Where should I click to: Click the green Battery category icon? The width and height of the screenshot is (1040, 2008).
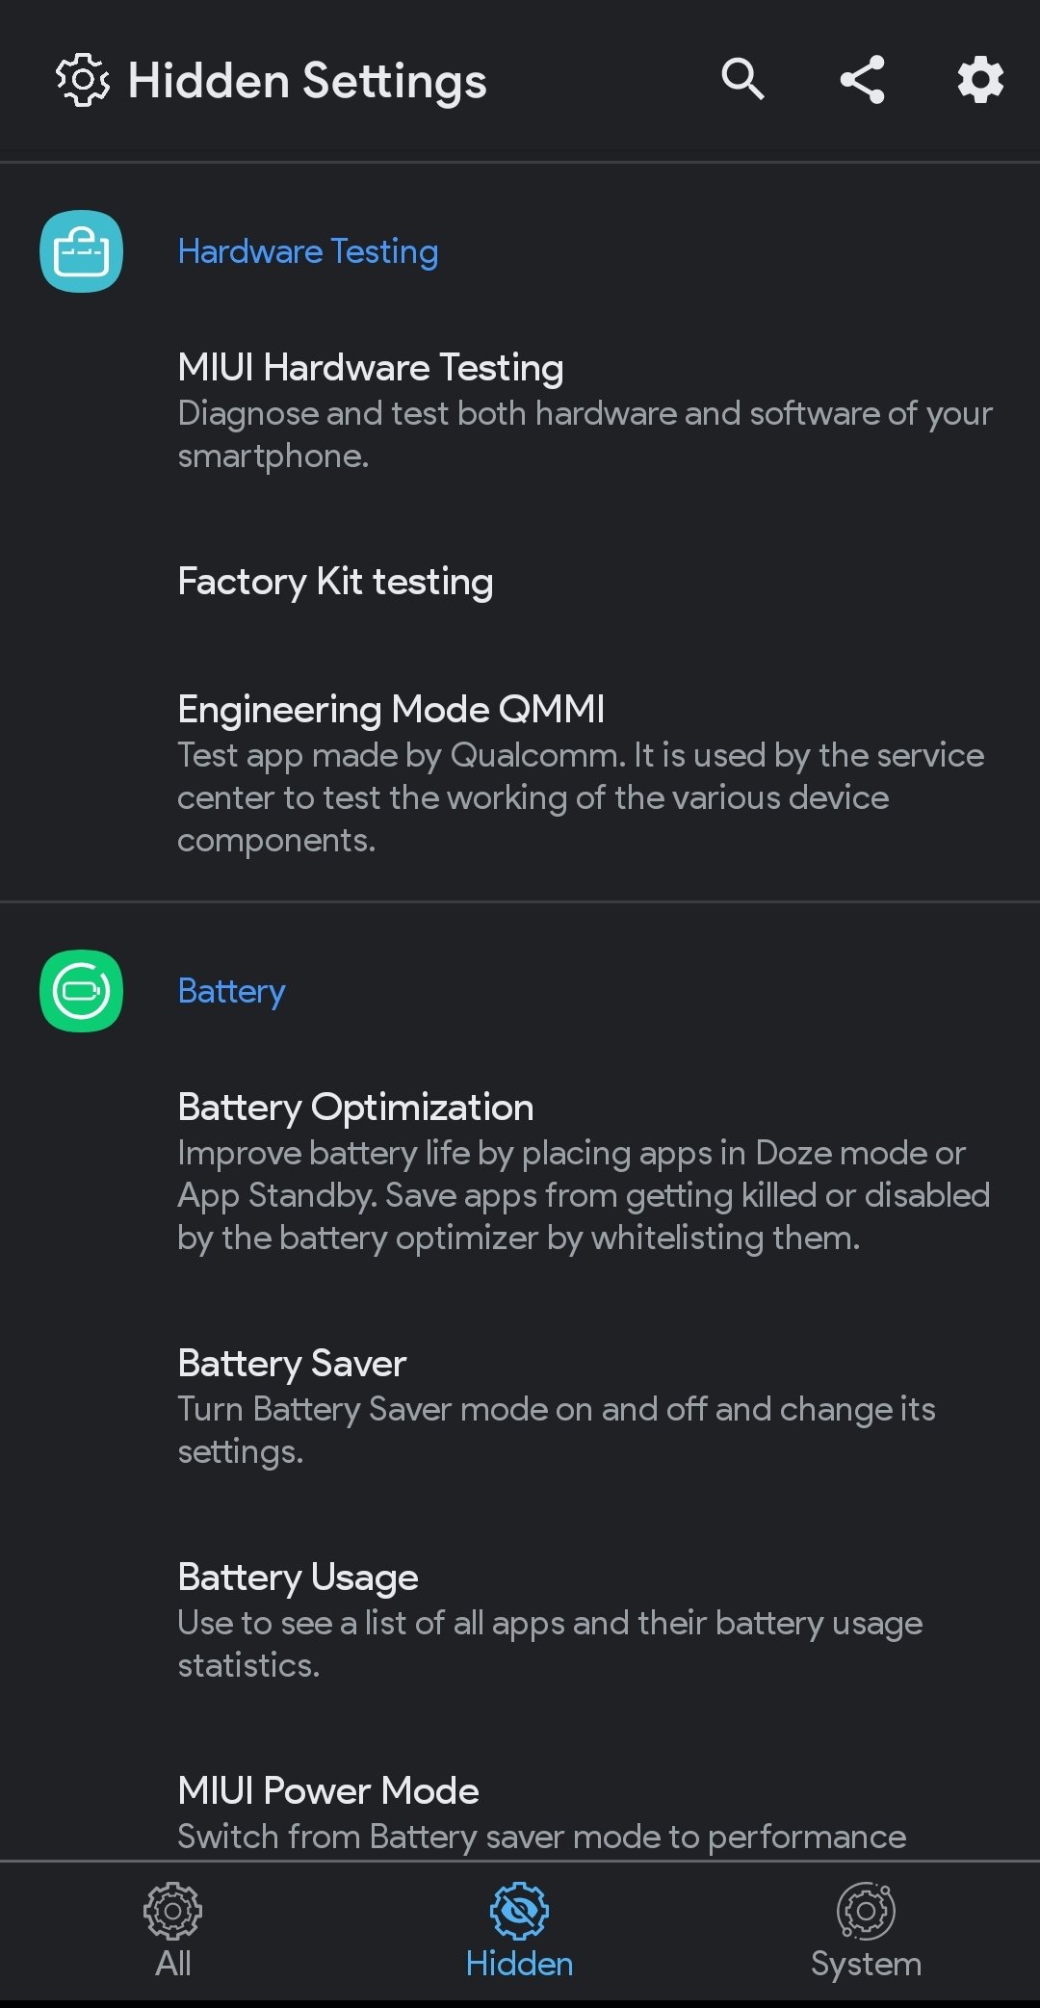[x=81, y=991]
